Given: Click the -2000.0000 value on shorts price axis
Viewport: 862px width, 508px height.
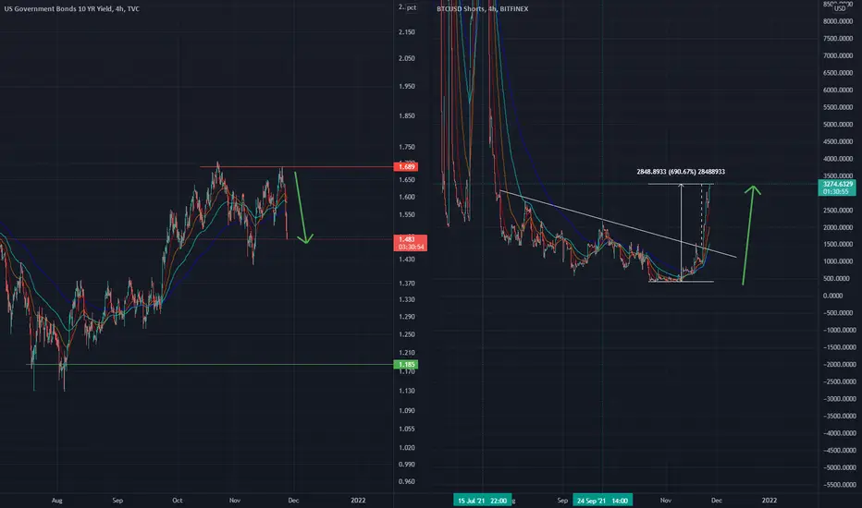Looking at the screenshot, I should point(838,365).
